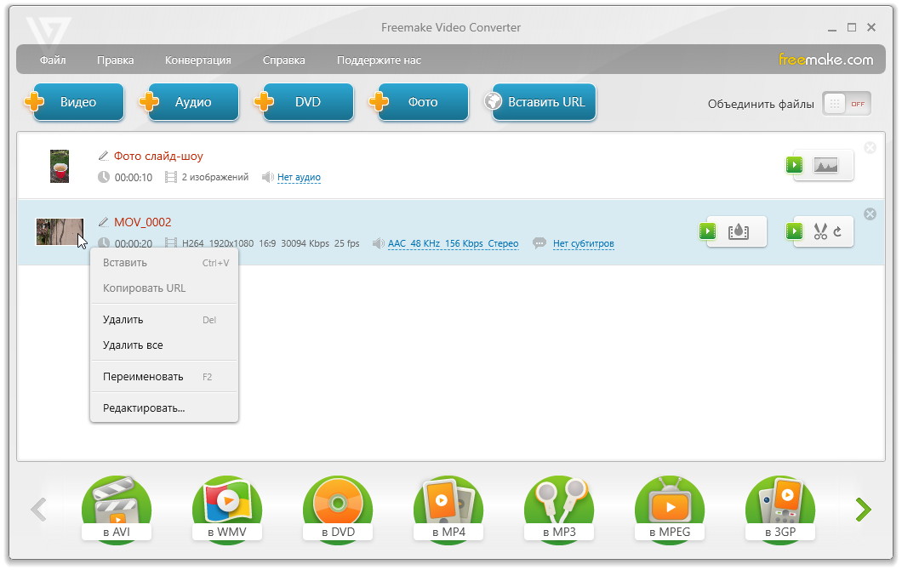
Task: Choose Редактировать... in context menu
Action: 164,408
